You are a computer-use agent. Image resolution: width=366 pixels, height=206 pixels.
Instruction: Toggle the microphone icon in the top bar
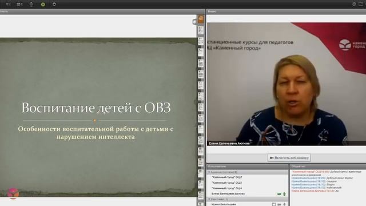(x=31, y=4)
